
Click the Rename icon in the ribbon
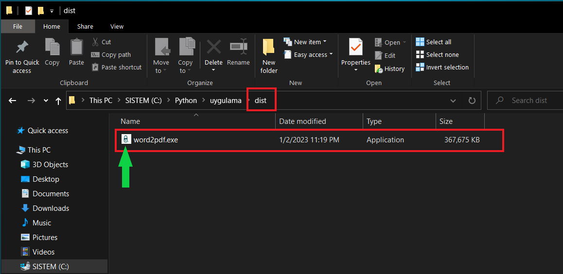238,48
